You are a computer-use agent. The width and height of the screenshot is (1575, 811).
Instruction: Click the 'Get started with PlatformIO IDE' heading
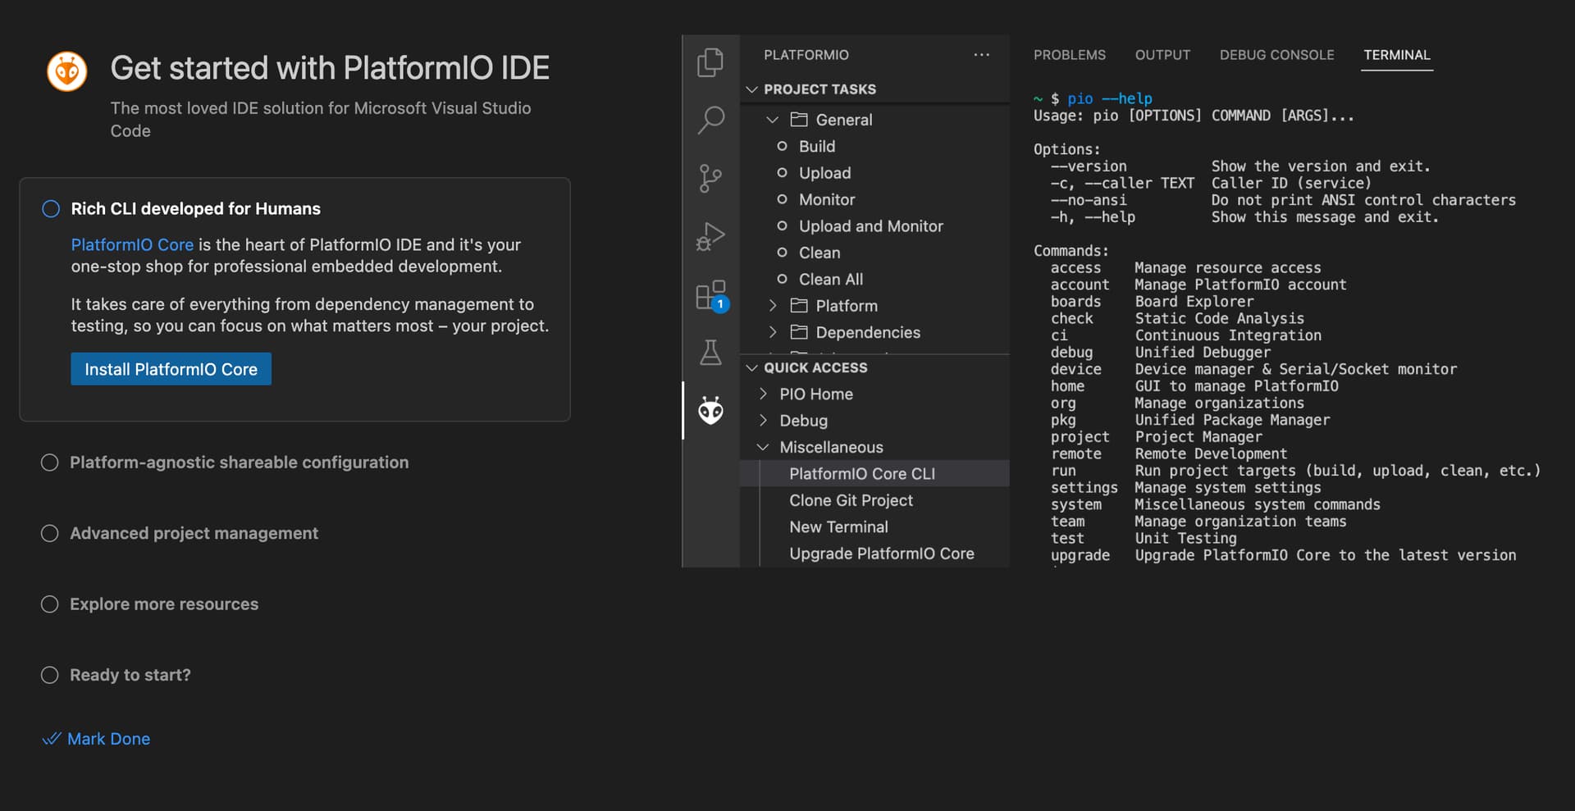click(x=330, y=68)
